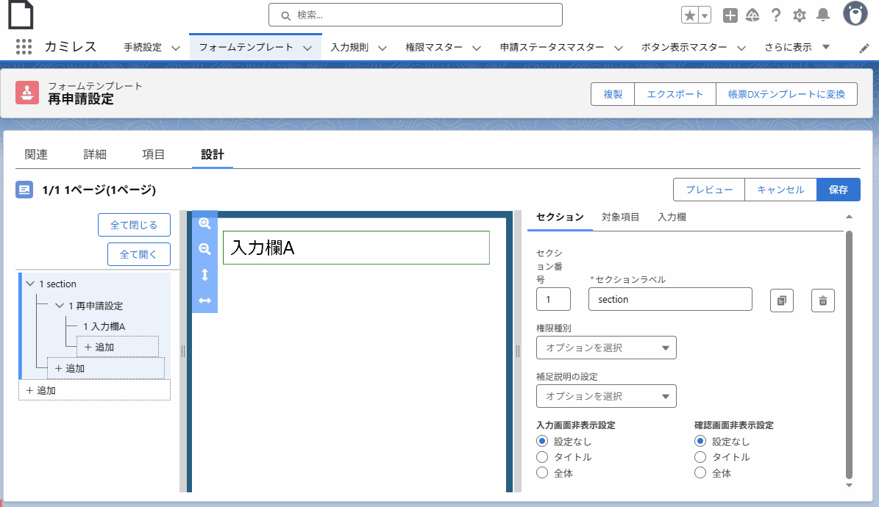This screenshot has width=879, height=507.
Task: Click the 複製 button
Action: (x=613, y=94)
